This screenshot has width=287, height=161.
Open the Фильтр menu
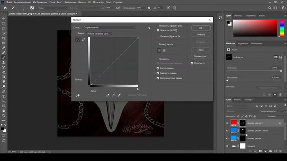tap(82, 2)
